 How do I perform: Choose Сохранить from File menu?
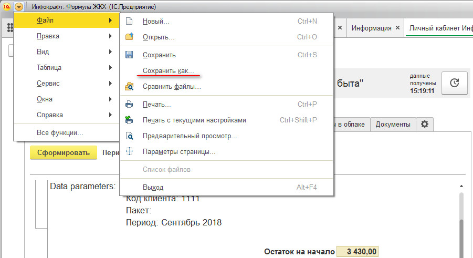click(x=227, y=55)
